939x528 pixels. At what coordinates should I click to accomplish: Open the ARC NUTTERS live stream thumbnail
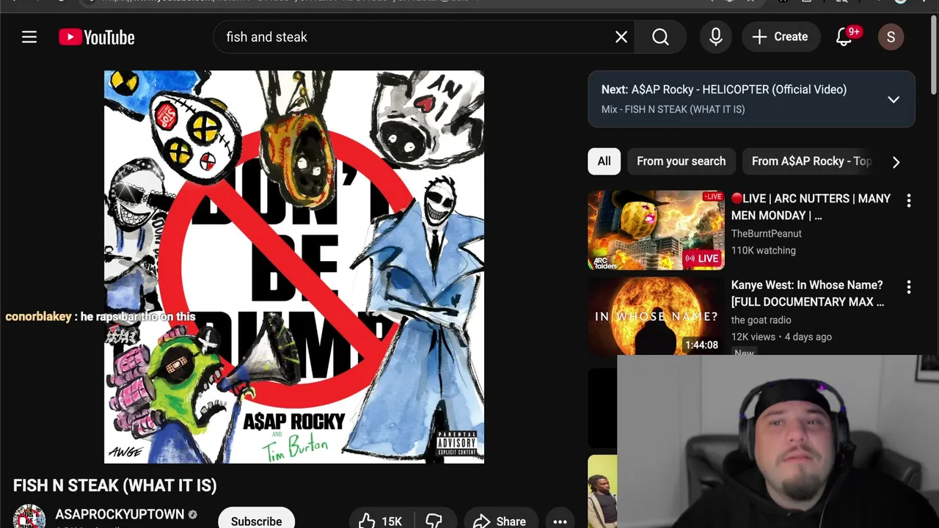(656, 230)
